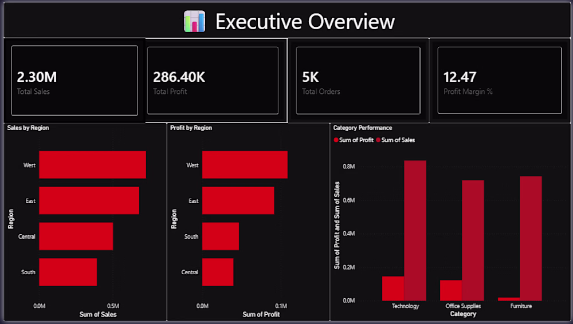
Task: Click the Technology Sum of Profit column
Action: coord(393,289)
